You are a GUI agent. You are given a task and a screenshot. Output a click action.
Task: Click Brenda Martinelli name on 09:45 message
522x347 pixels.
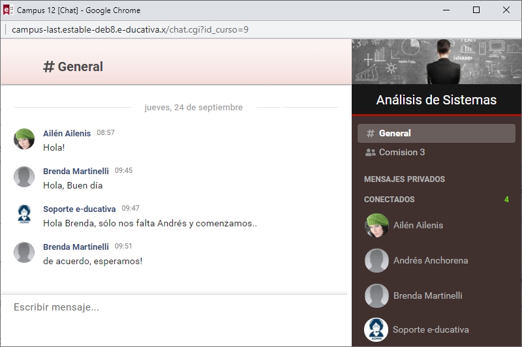76,171
